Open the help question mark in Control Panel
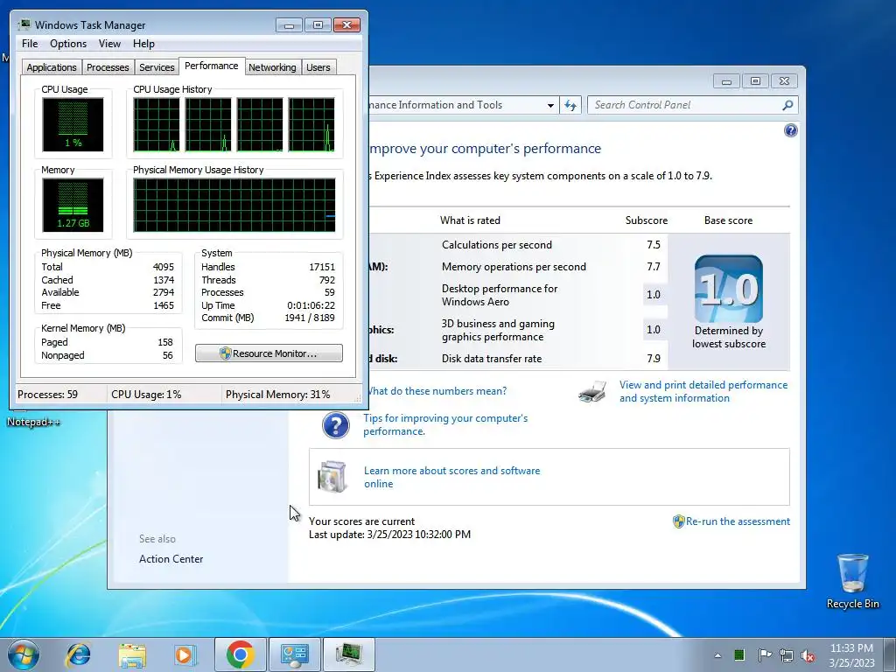The height and width of the screenshot is (672, 896). coord(790,131)
